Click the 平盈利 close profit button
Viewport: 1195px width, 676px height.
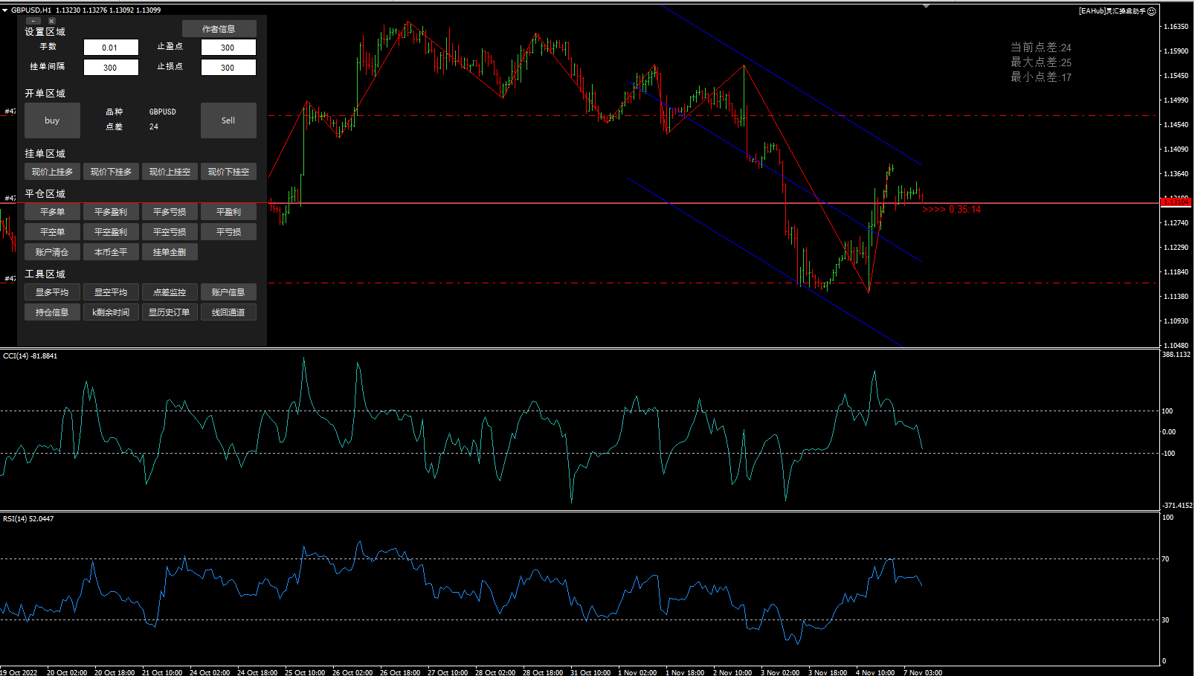coord(228,212)
